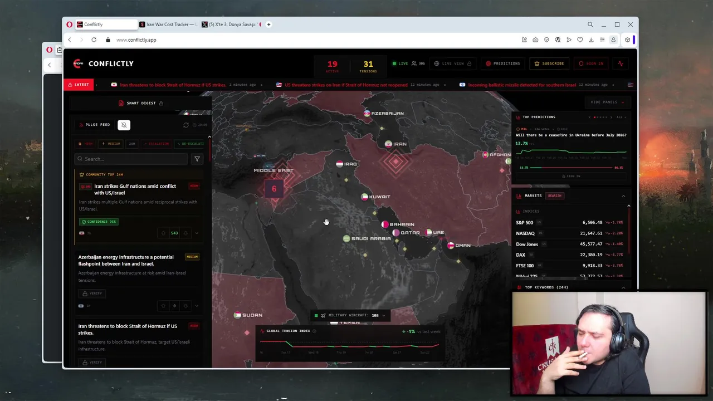Focus the Pulse Feed search field
Image resolution: width=713 pixels, height=401 pixels.
tap(131, 159)
